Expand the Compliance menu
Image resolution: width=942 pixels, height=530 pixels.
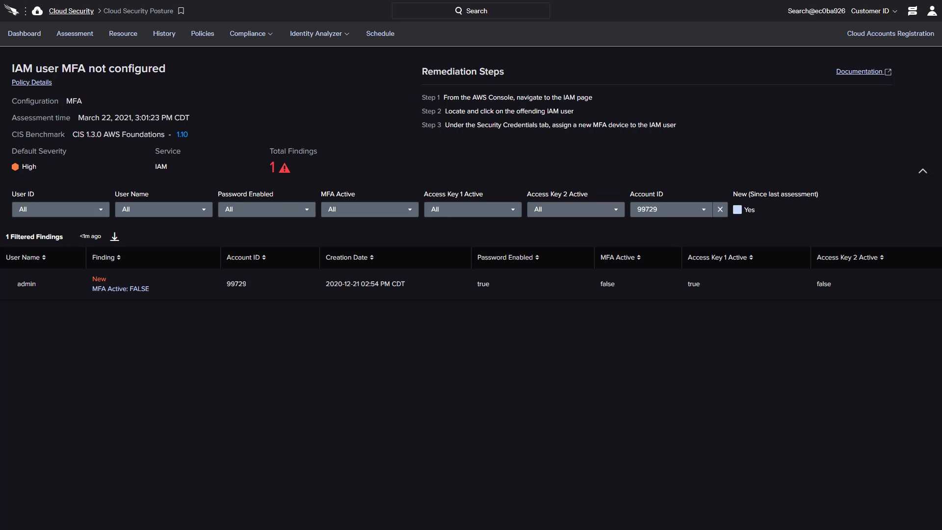[251, 33]
